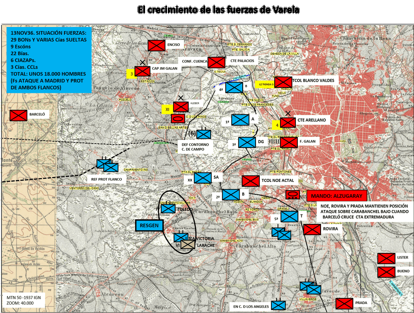The image size is (414, 313).
Task: Click the F. GALAN red unit symbol
Action: click(289, 142)
